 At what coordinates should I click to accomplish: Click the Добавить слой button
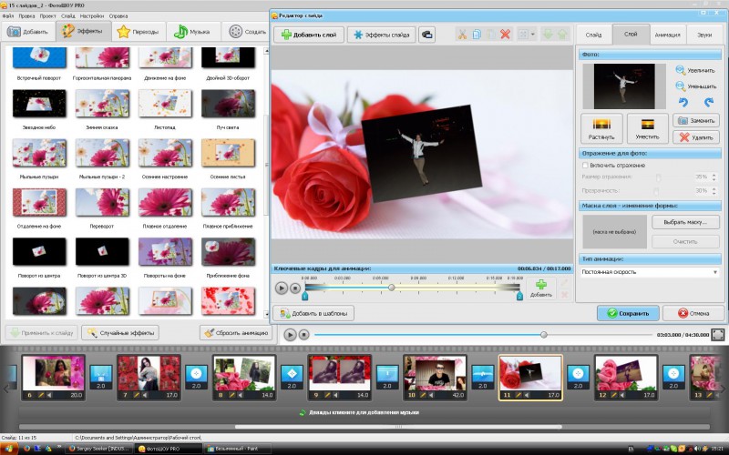(309, 35)
